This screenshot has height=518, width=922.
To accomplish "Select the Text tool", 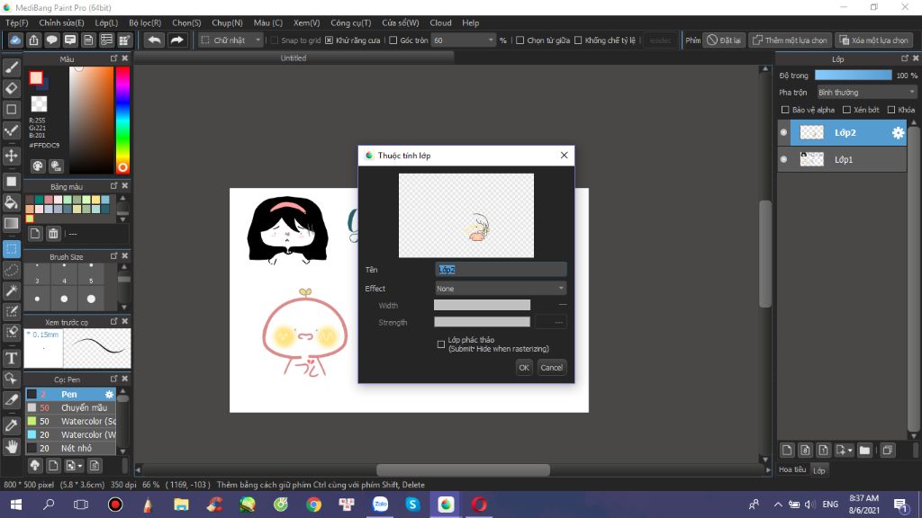I will click(x=11, y=358).
